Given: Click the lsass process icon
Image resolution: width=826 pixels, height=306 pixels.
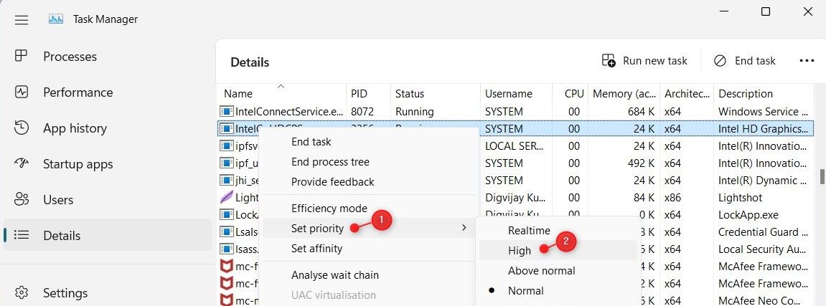Looking at the screenshot, I should [227, 249].
